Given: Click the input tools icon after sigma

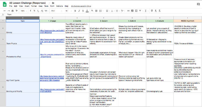Looking at the screenshot, I should 152,11.
